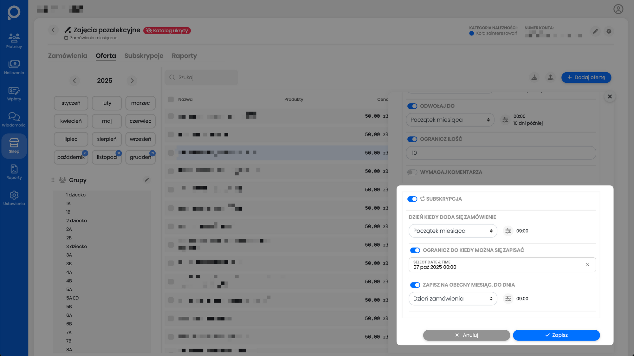The width and height of the screenshot is (634, 356).
Task: Open the Płatnicy sidebar section
Action: pyautogui.click(x=14, y=41)
